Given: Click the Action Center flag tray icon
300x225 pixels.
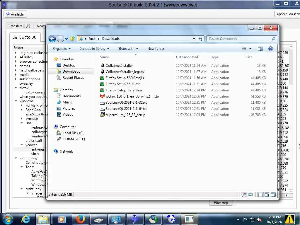Looking at the screenshot, I should click(x=245, y=219).
